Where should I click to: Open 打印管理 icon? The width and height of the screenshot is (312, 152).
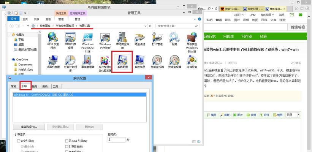pyautogui.click(x=157, y=37)
